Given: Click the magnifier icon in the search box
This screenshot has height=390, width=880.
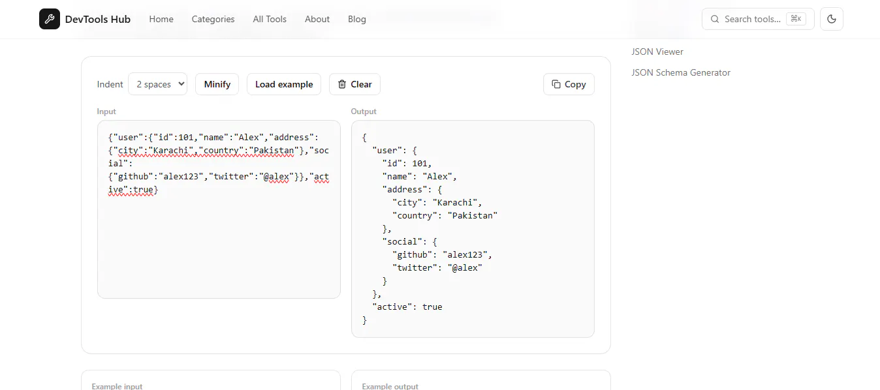Looking at the screenshot, I should (x=715, y=19).
